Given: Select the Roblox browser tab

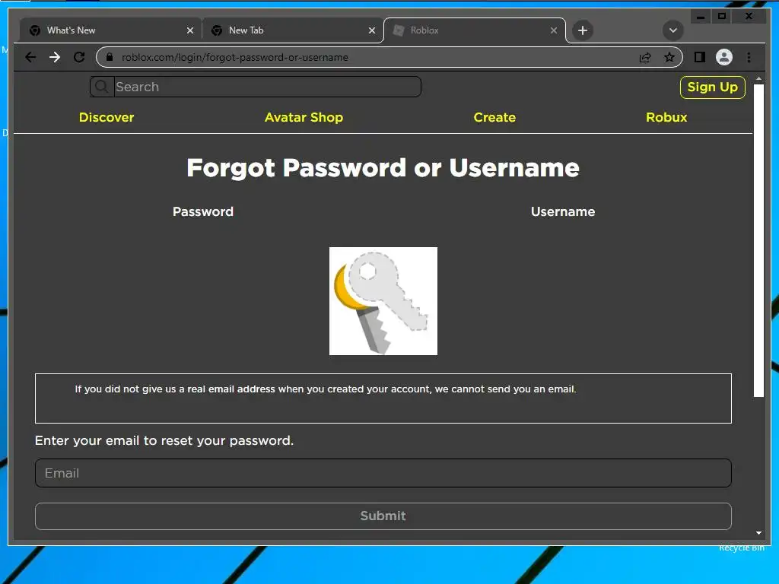Looking at the screenshot, I should (x=475, y=30).
